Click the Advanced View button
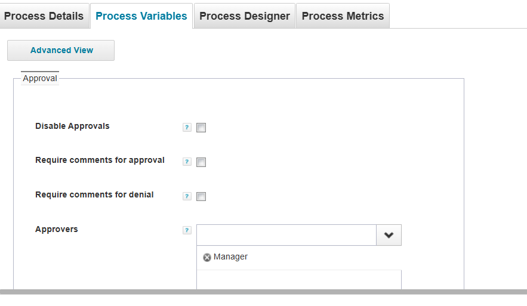The height and width of the screenshot is (306, 527). pos(61,51)
